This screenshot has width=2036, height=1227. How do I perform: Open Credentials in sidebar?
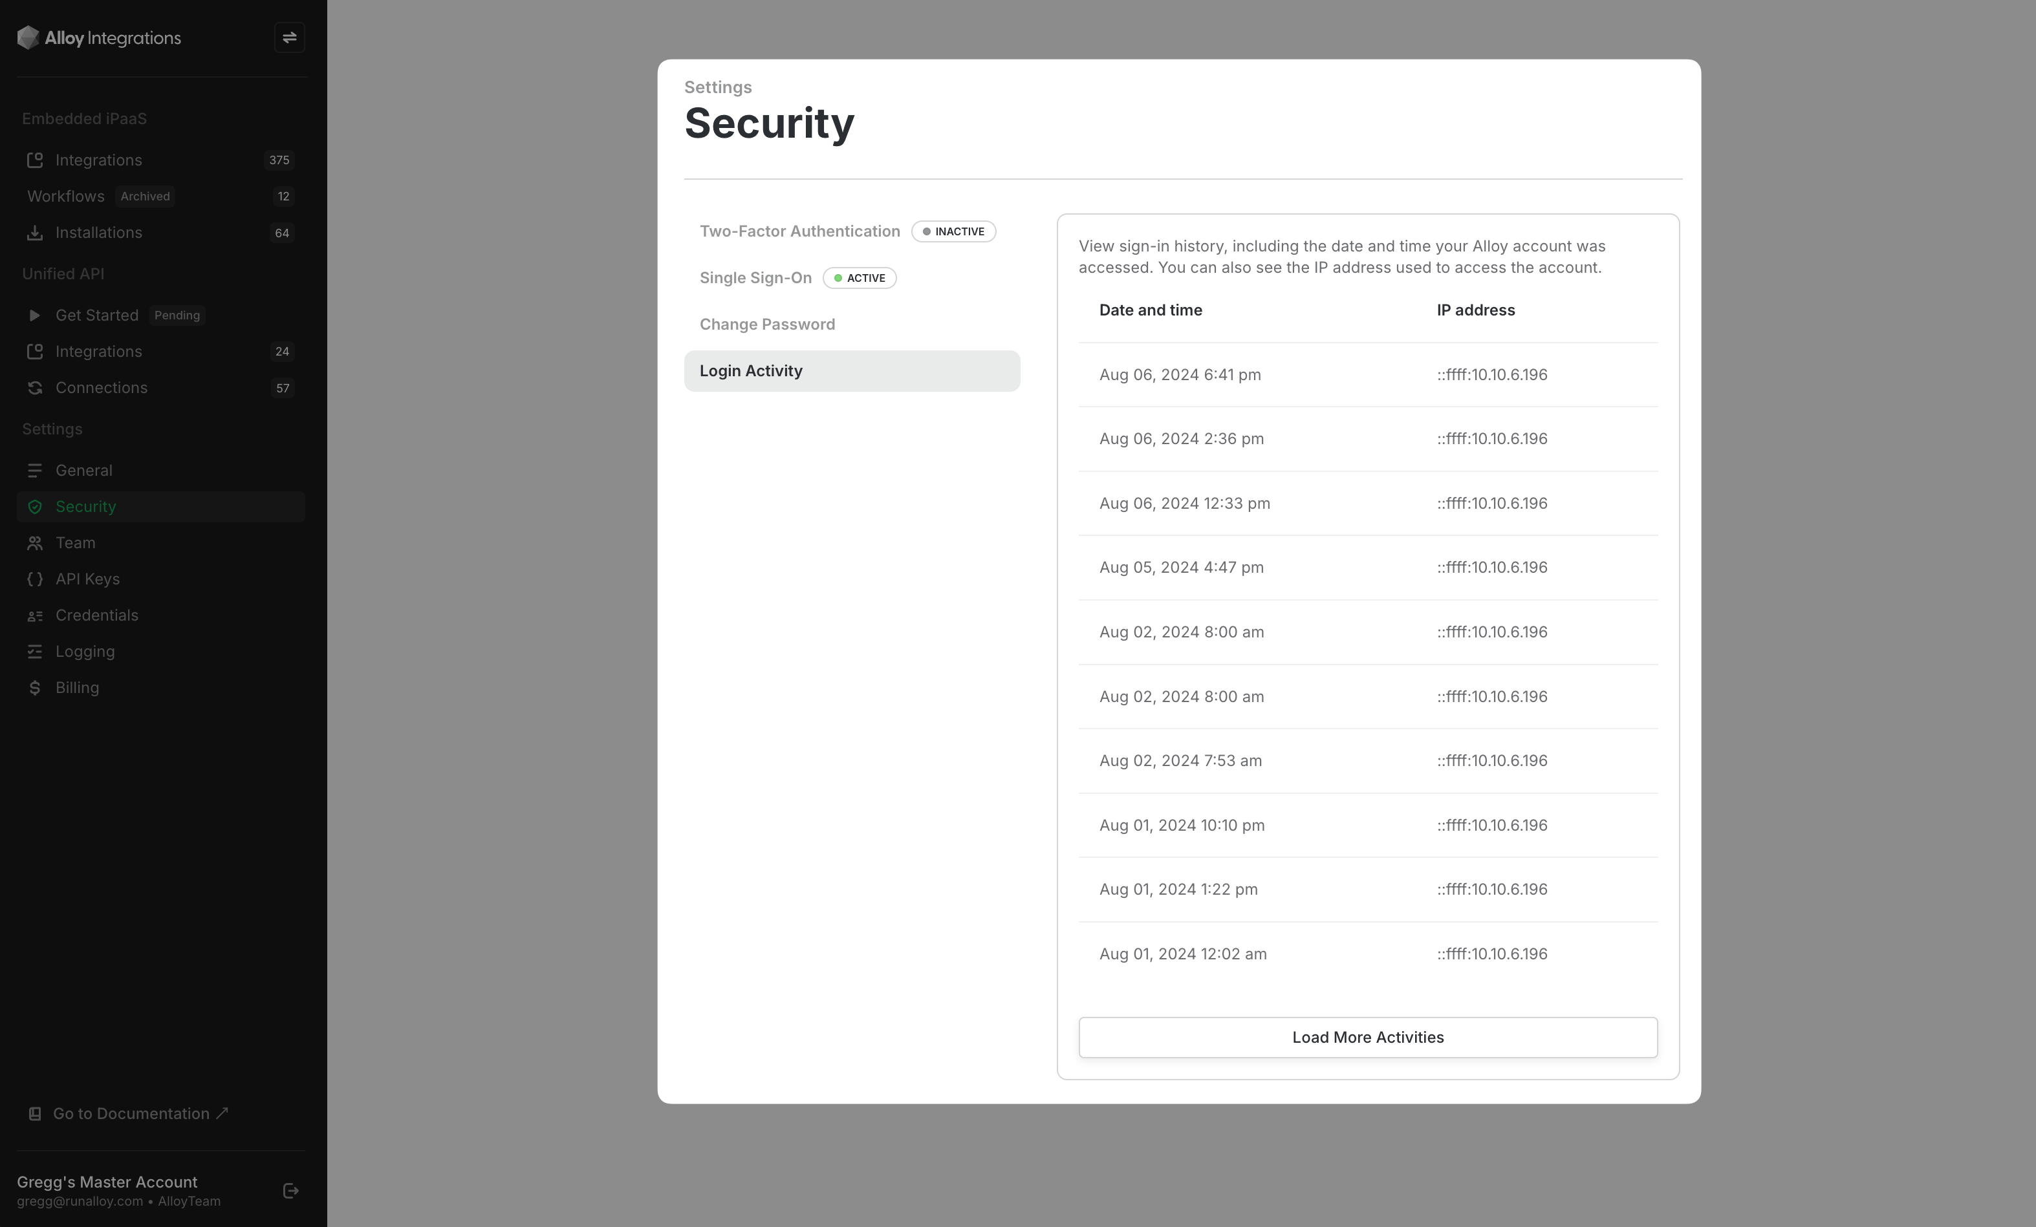pos(96,615)
